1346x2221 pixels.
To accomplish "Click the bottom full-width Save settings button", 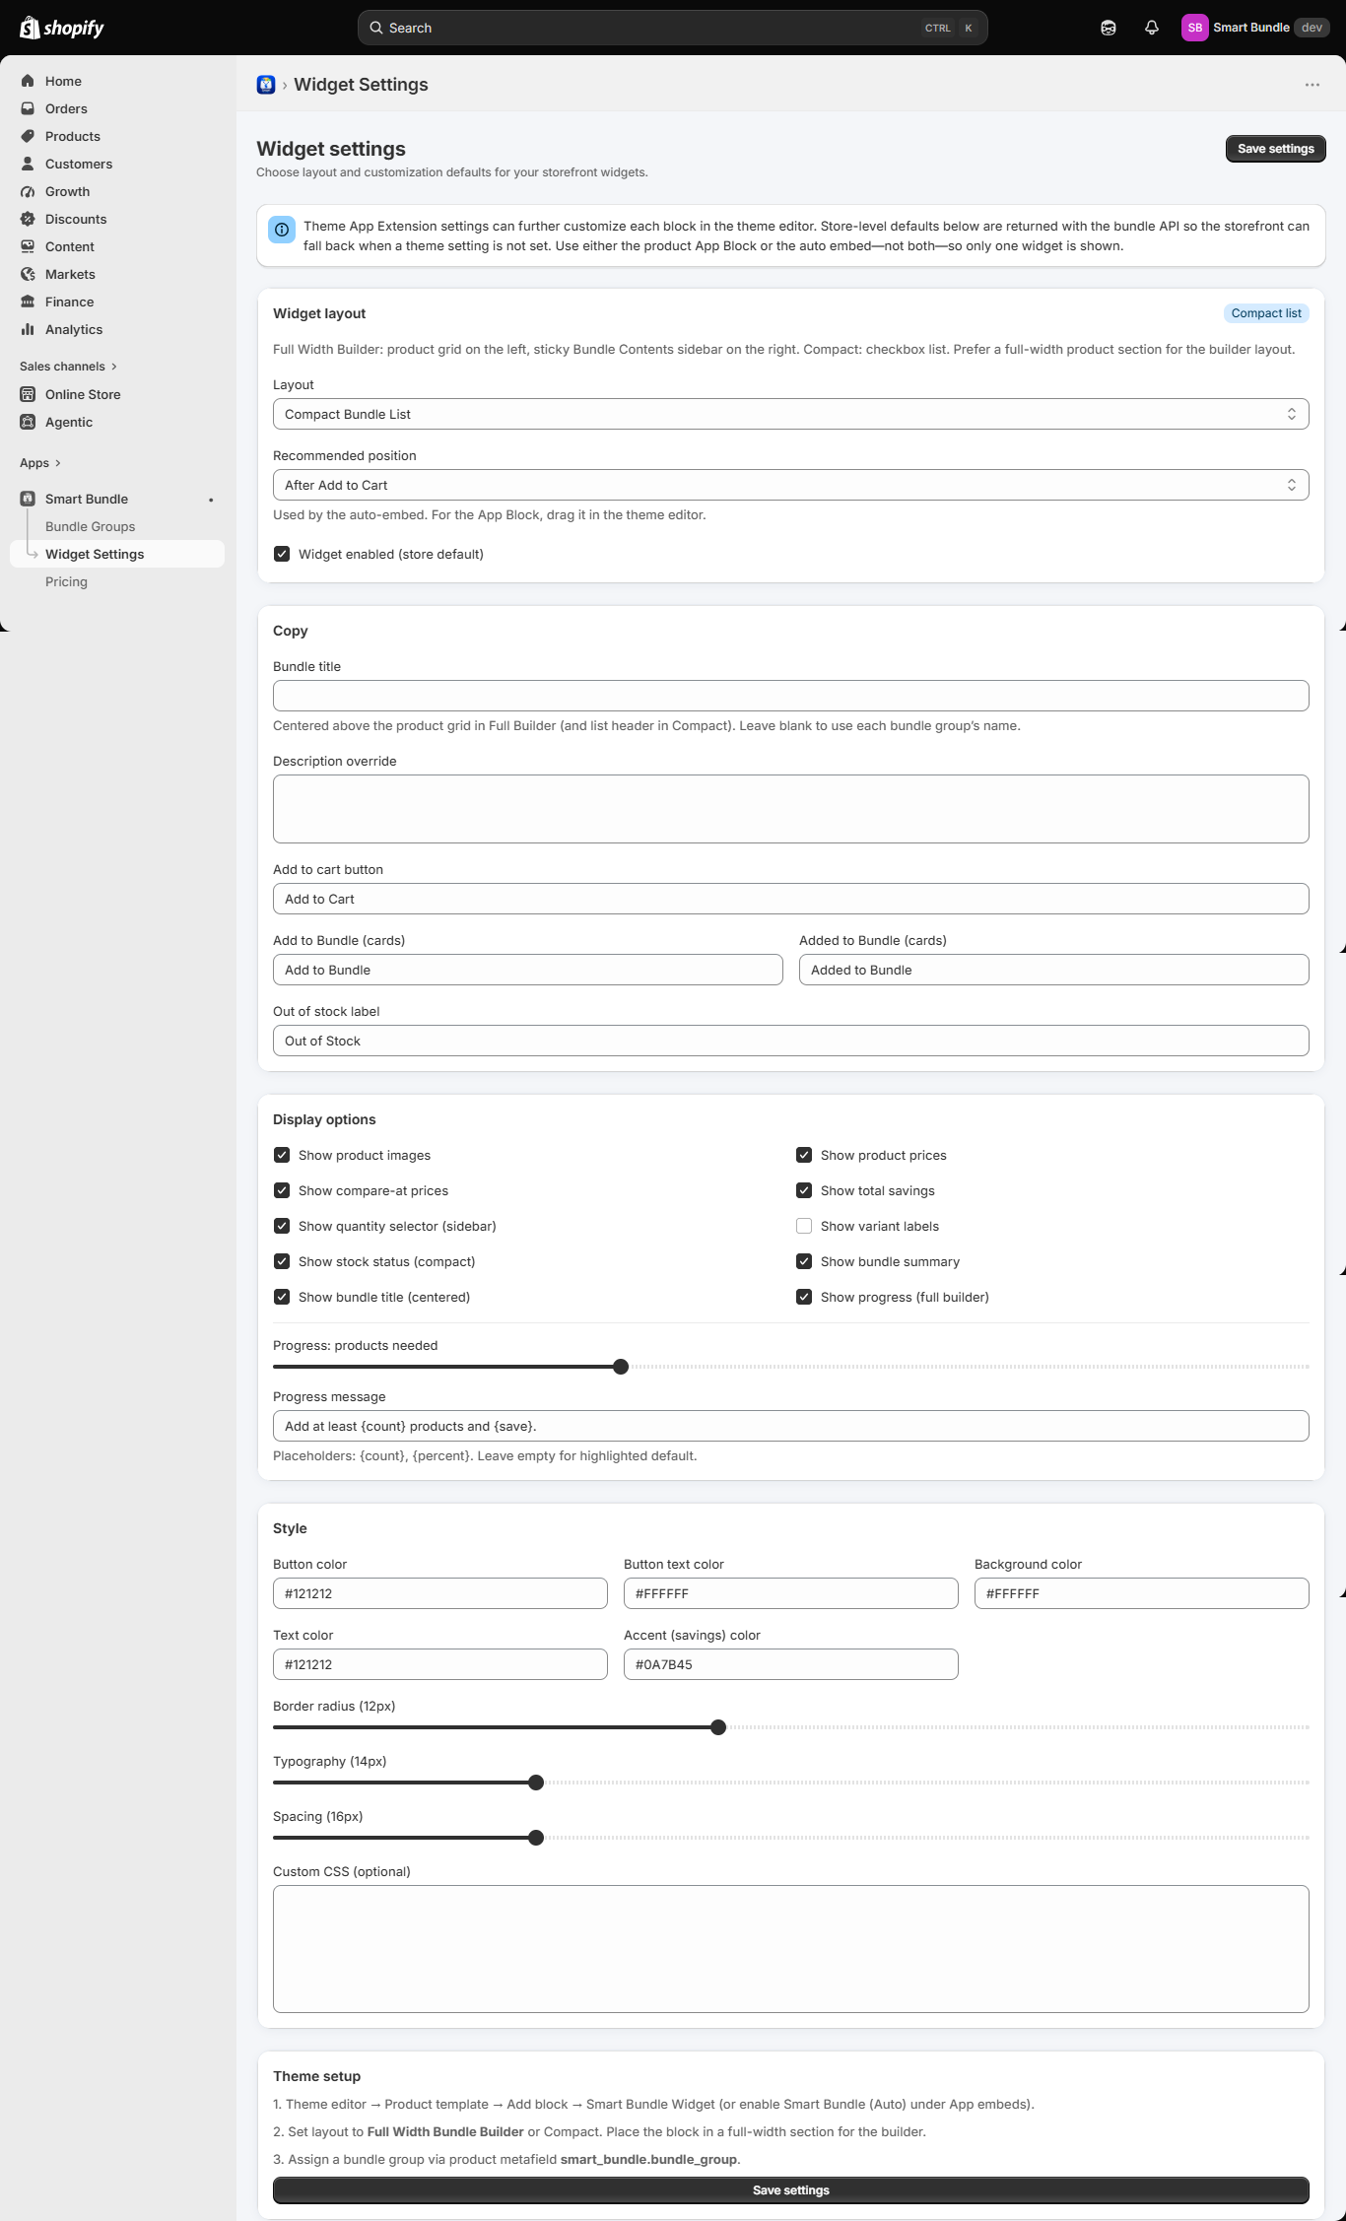I will point(790,2190).
